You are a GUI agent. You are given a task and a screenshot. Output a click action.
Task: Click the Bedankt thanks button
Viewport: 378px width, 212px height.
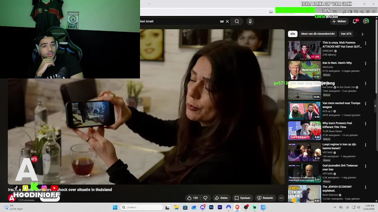click(x=265, y=198)
